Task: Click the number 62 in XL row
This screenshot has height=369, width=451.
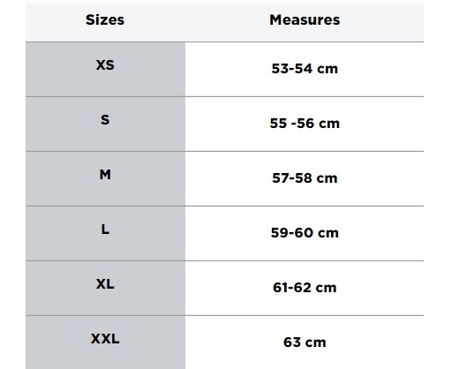Action: point(303,288)
